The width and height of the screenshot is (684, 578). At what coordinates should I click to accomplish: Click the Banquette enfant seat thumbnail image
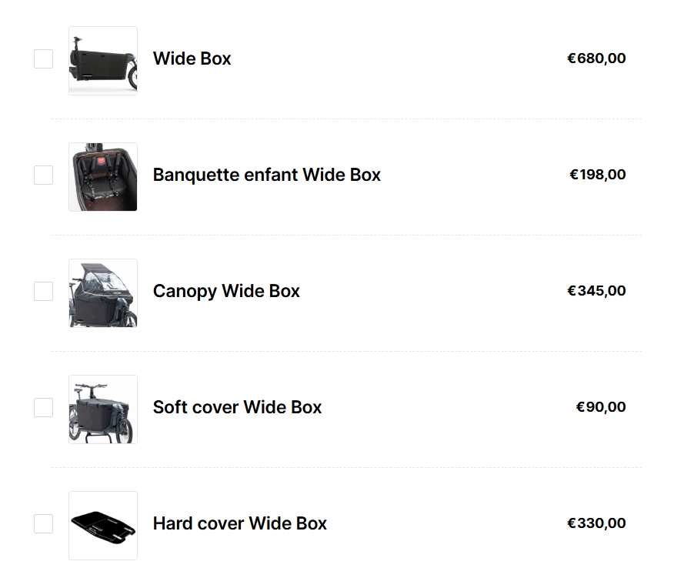tap(103, 177)
